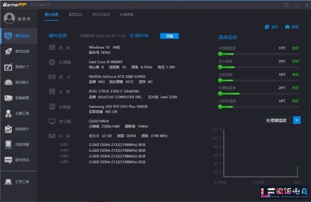Click the 4.7GHz frequency value
The width and height of the screenshot is (311, 202).
tap(146, 67)
